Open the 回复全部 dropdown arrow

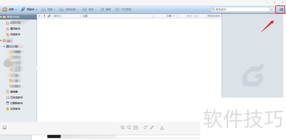[78, 10]
